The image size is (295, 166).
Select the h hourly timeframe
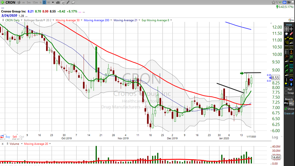pyautogui.click(x=41, y=2)
